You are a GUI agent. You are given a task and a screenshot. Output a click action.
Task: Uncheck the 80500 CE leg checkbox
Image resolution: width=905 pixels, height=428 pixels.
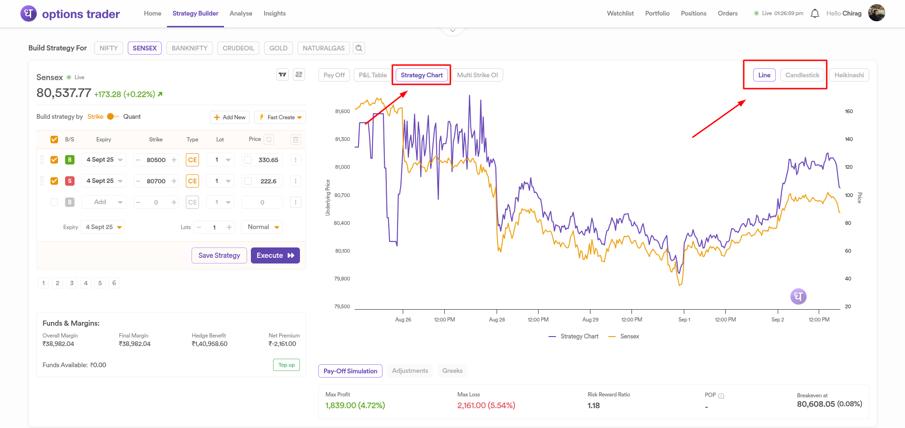54,160
